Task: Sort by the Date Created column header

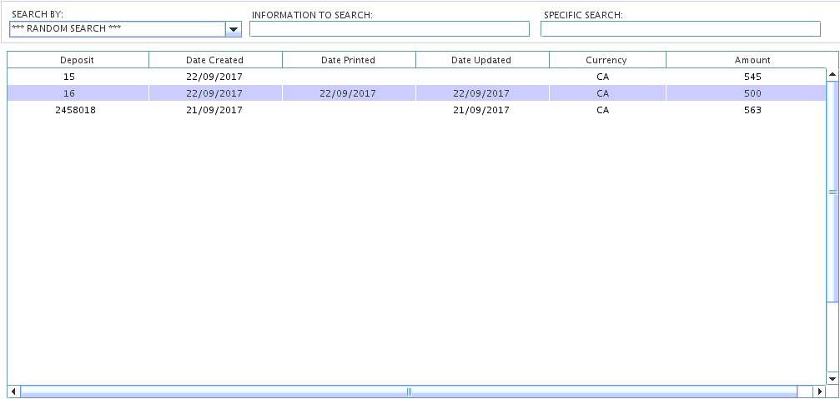Action: pos(215,60)
